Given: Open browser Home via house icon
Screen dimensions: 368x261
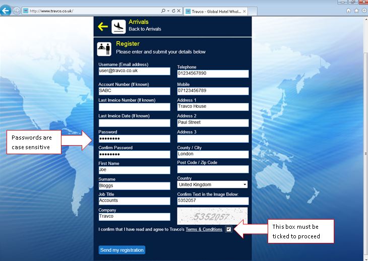Looking at the screenshot, I should point(349,11).
